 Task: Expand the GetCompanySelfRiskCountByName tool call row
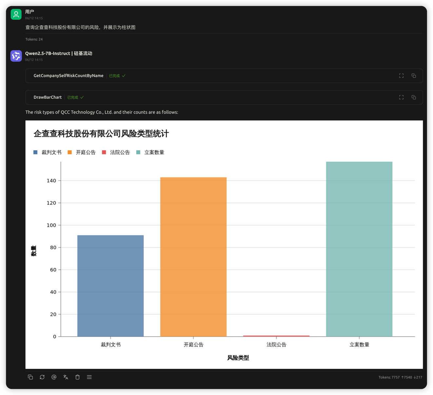click(224, 76)
